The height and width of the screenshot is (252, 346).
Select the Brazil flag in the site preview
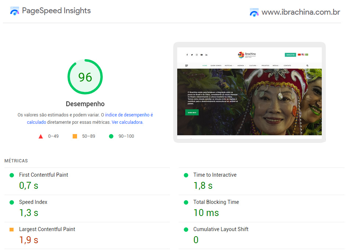(x=307, y=55)
